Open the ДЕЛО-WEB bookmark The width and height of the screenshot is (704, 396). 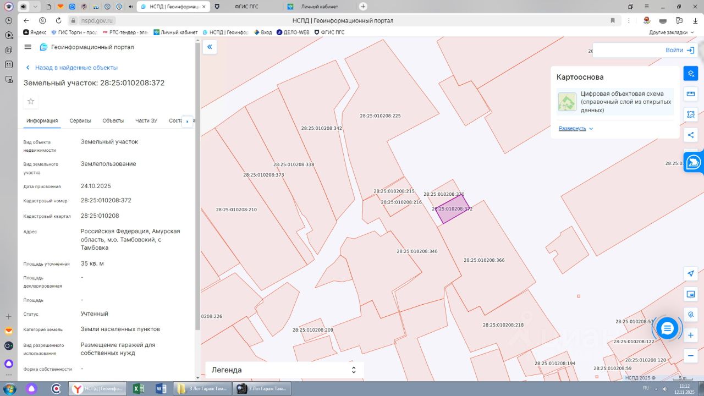(x=293, y=32)
